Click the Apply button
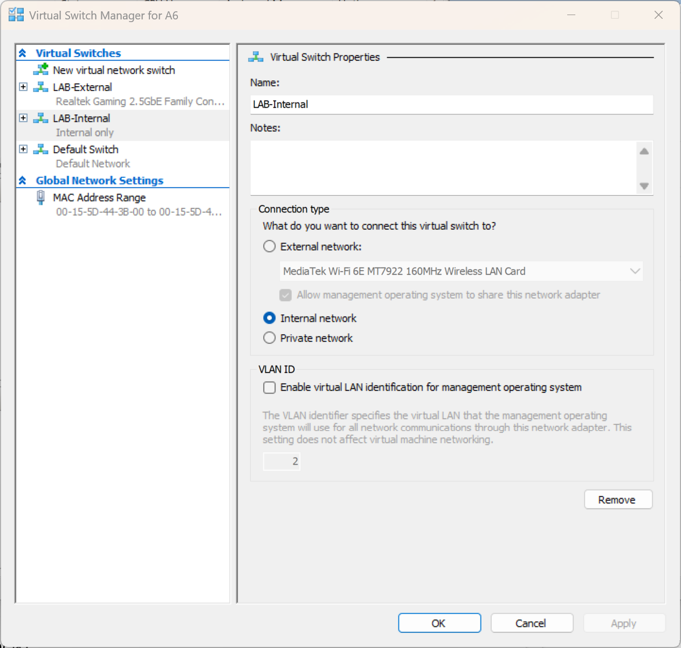The image size is (681, 648). pyautogui.click(x=624, y=623)
